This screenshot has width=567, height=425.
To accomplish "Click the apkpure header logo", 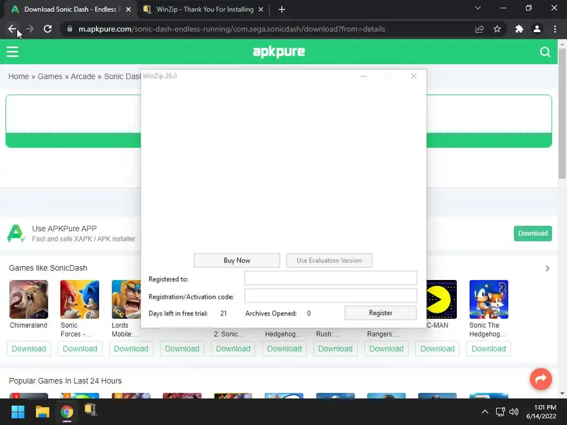I will (x=279, y=51).
